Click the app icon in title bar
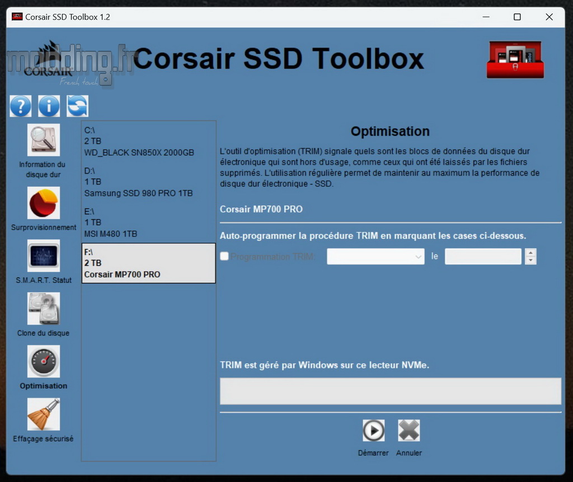The image size is (573, 482). (x=17, y=17)
